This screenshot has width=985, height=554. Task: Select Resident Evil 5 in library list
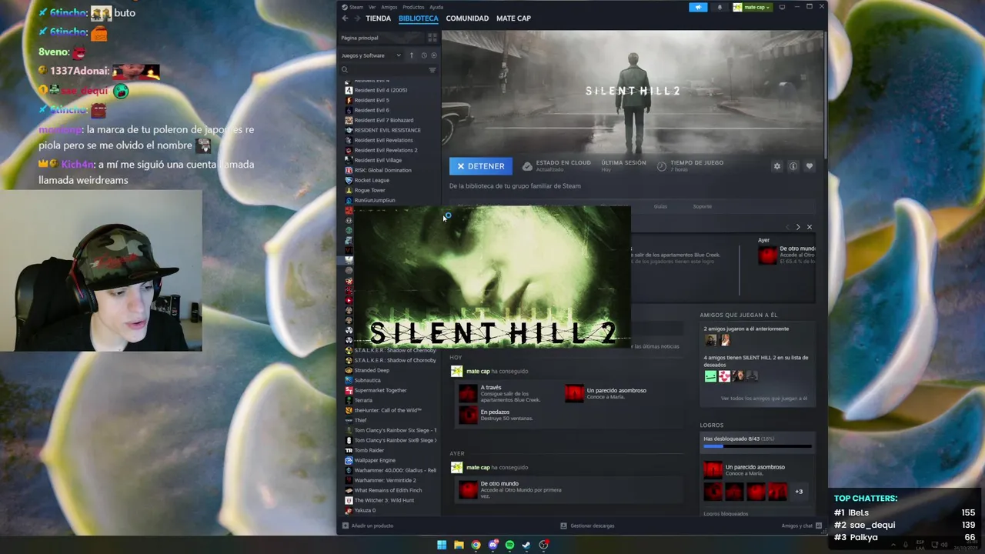tap(372, 100)
